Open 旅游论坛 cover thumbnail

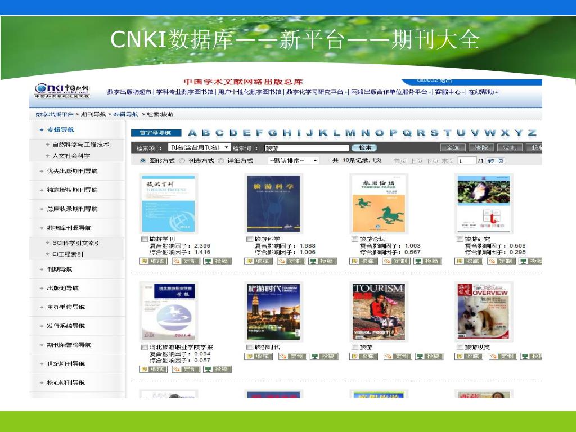click(x=379, y=203)
